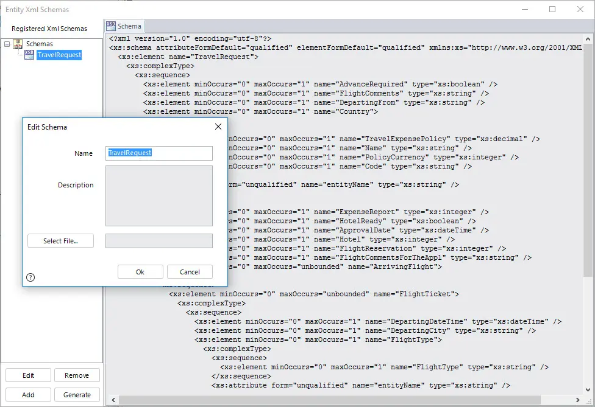Click the "DepartingCity" element line
595x407 pixels.
click(365, 330)
